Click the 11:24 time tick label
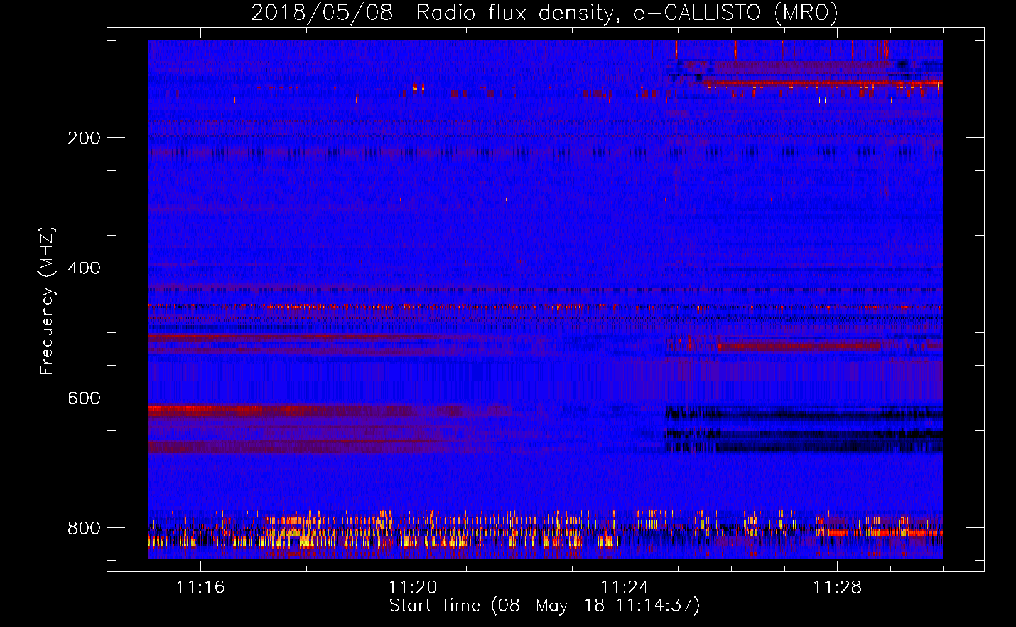Image resolution: width=1016 pixels, height=627 pixels. click(625, 587)
